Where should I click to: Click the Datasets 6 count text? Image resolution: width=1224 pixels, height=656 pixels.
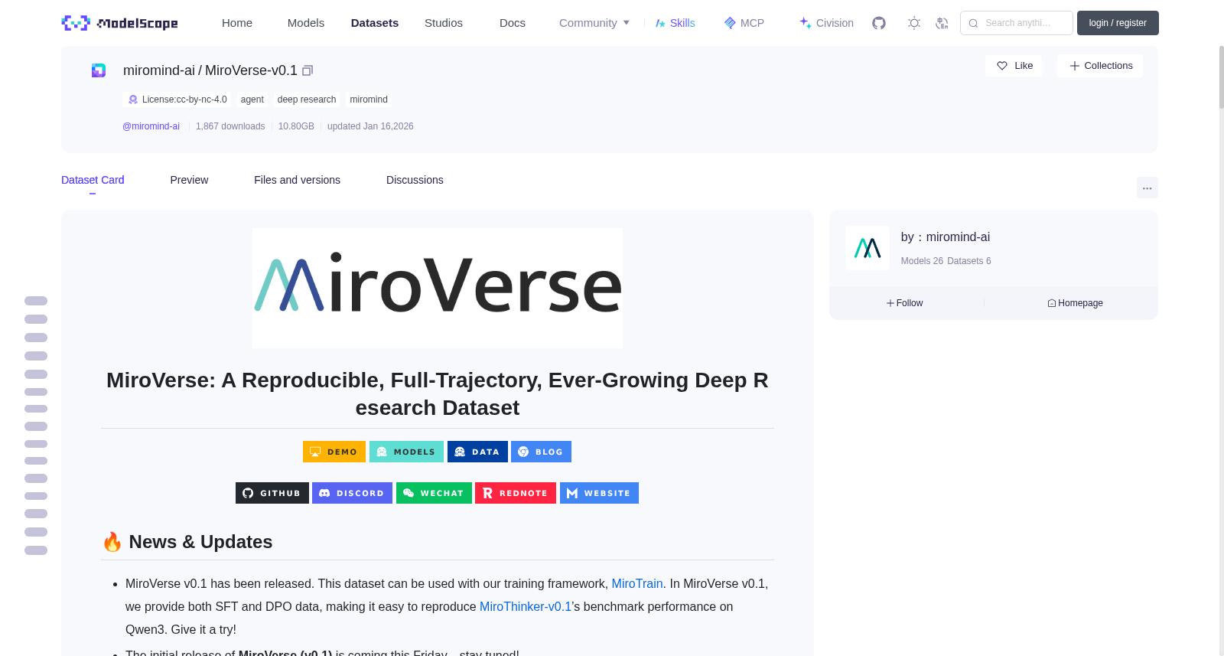969,261
